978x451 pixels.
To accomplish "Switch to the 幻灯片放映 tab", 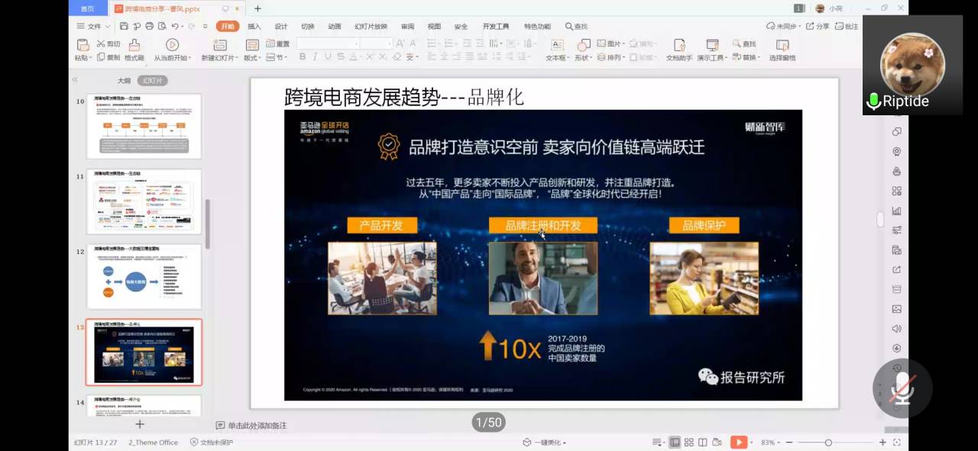I will [371, 26].
